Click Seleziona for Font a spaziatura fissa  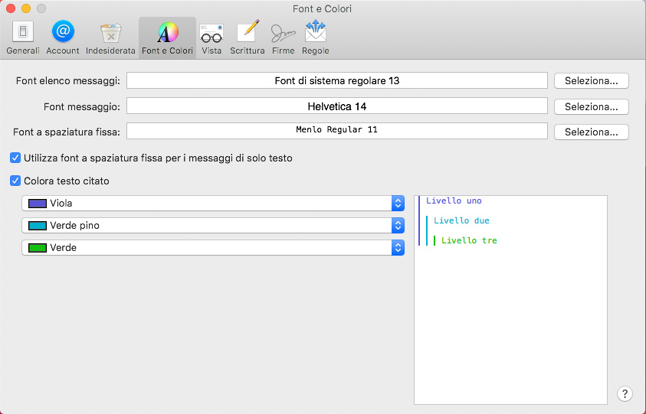pyautogui.click(x=591, y=132)
